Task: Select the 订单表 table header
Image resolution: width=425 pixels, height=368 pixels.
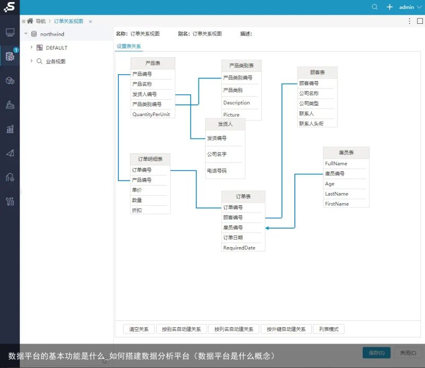Action: coord(243,196)
